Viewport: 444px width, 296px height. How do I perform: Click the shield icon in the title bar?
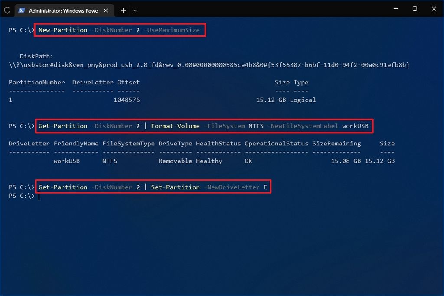(x=7, y=10)
